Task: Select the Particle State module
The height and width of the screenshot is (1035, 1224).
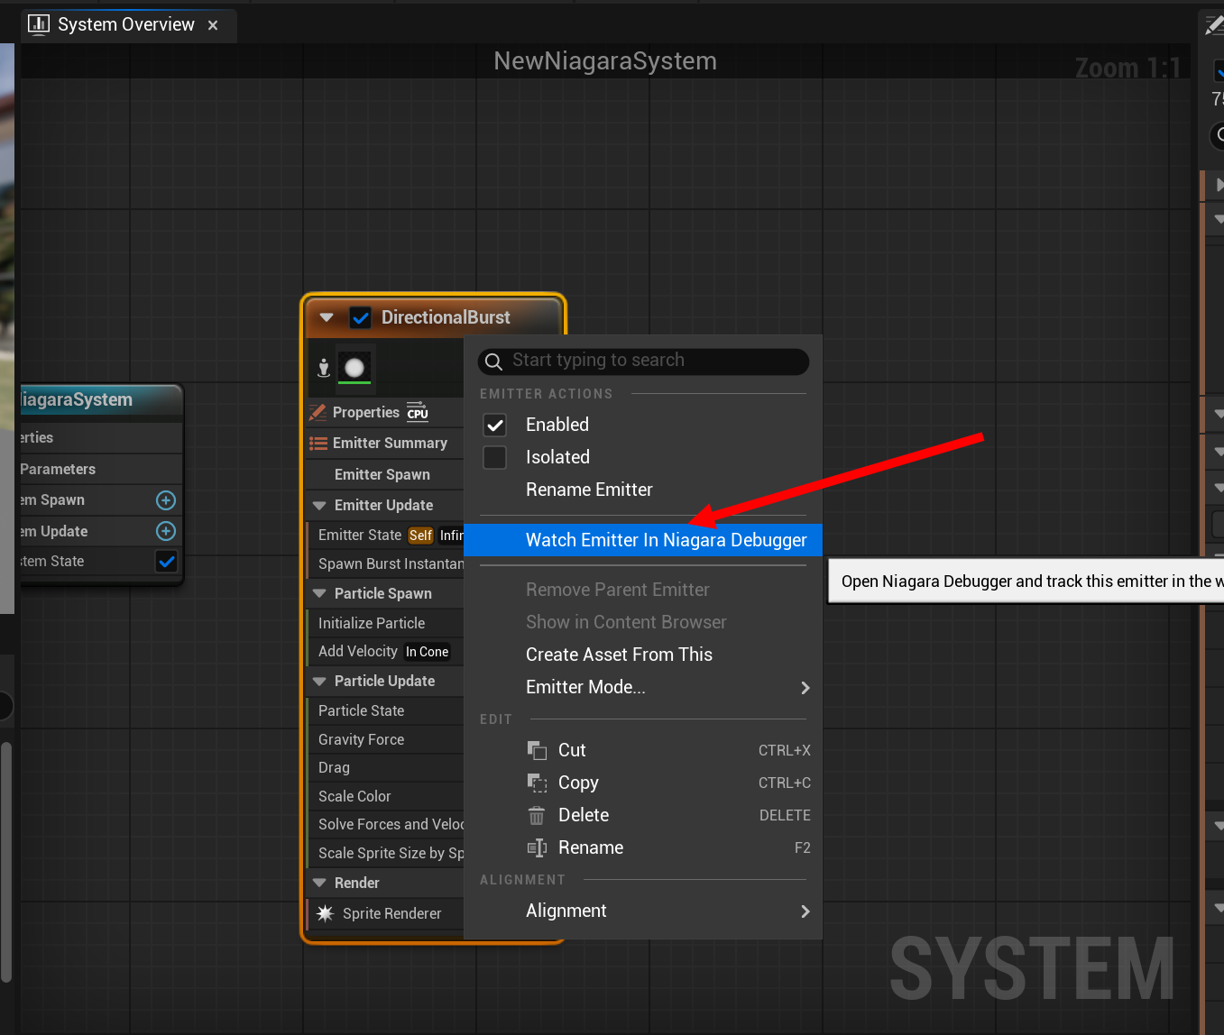Action: pos(385,710)
